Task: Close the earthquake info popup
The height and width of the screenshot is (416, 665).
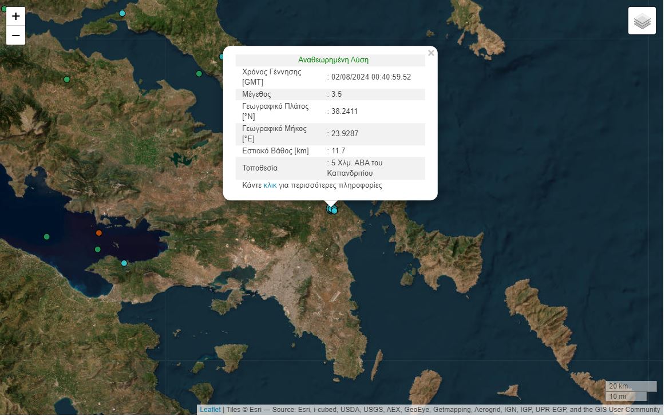Action: (431, 53)
